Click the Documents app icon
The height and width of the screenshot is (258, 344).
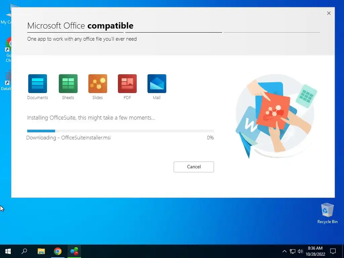38,84
